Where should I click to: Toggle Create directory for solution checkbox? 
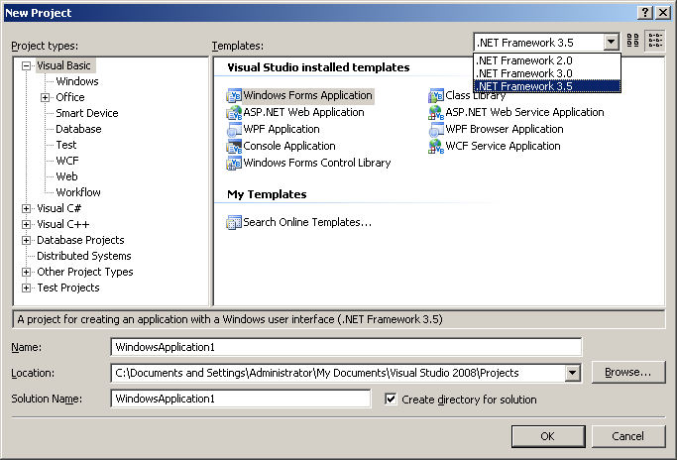391,400
